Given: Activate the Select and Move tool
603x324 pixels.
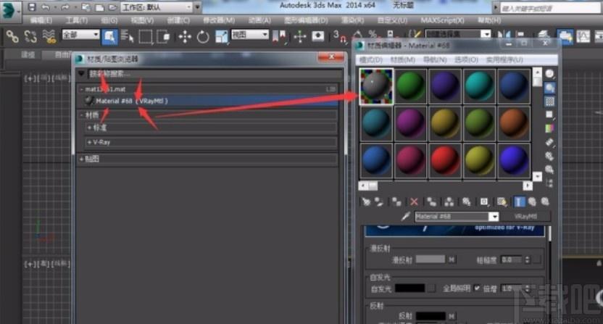Looking at the screenshot, I should (185, 37).
